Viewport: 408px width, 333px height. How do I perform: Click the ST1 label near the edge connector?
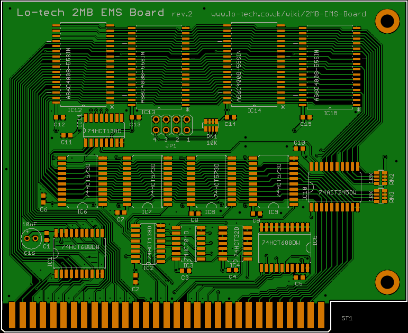tap(347, 318)
